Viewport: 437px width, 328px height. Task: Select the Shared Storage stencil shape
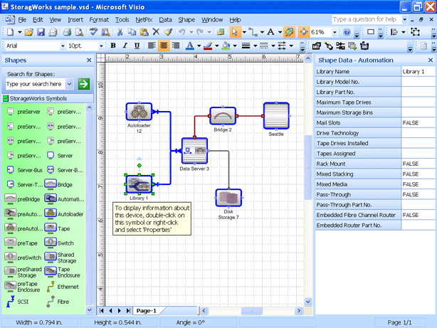(x=60, y=258)
